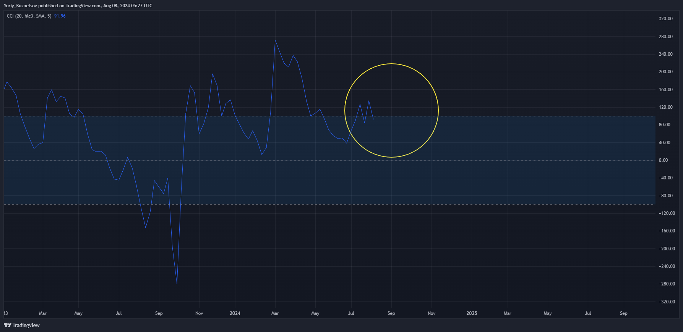The height and width of the screenshot is (332, 683).
Task: Click the 120.00 axis label
Action: click(665, 107)
